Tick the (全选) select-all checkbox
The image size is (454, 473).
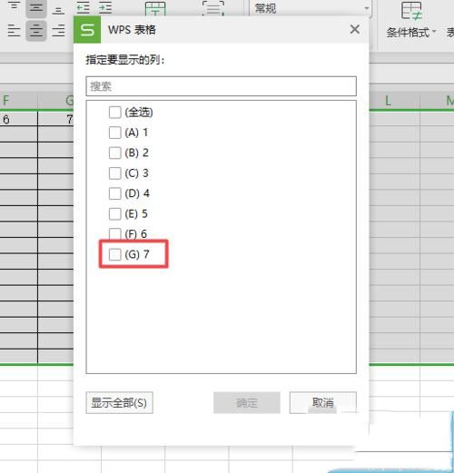114,113
